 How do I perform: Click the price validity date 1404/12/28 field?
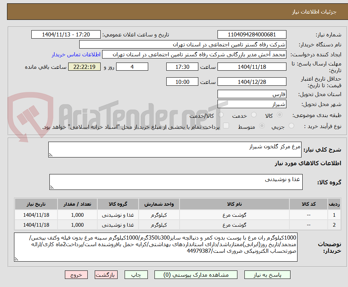[x=252, y=82]
